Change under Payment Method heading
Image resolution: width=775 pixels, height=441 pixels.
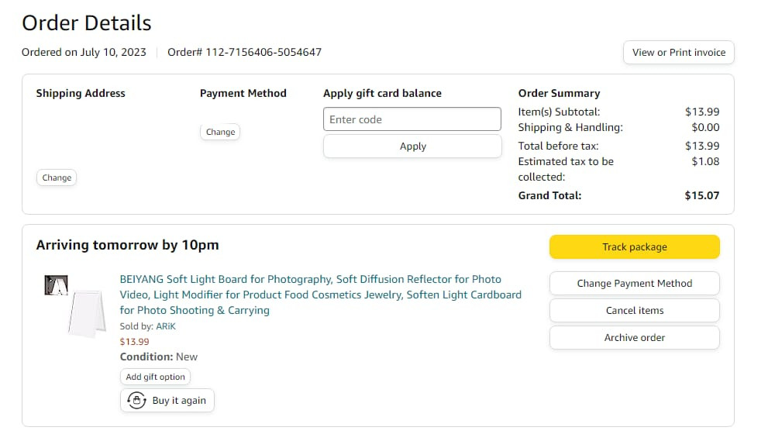tap(220, 132)
